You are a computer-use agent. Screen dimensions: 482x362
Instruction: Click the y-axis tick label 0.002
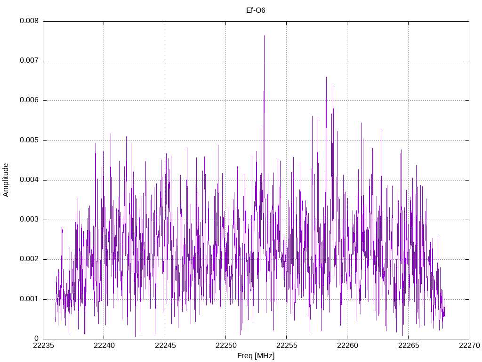pos(29,259)
